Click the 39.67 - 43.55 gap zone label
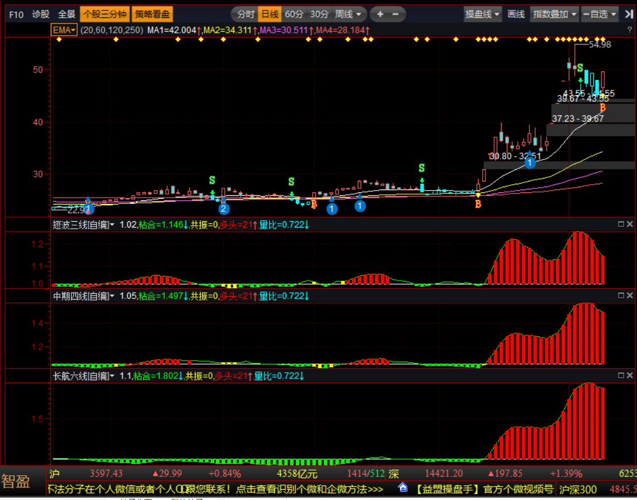 (582, 99)
